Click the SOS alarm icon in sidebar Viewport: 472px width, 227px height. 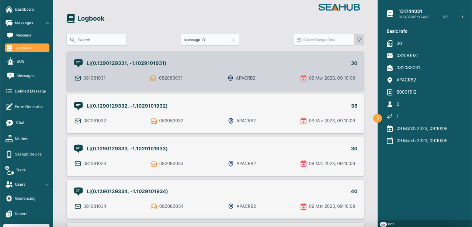coord(10,62)
